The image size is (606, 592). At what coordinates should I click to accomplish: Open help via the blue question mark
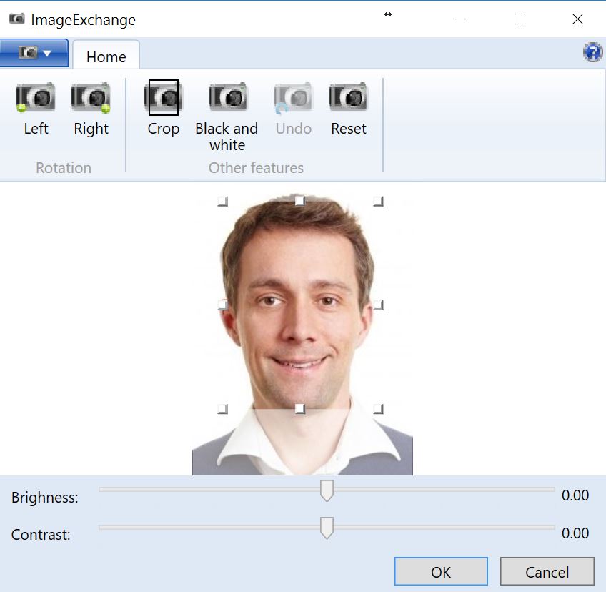click(x=592, y=52)
